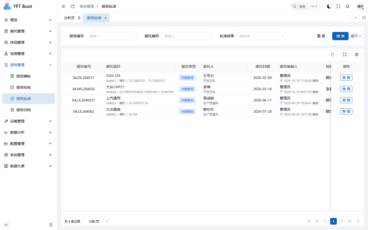Maximize the content area icon
Image resolution: width=368 pixels, height=230 pixels.
pyautogui.click(x=364, y=18)
